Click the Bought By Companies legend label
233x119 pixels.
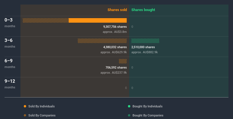pos(148,115)
